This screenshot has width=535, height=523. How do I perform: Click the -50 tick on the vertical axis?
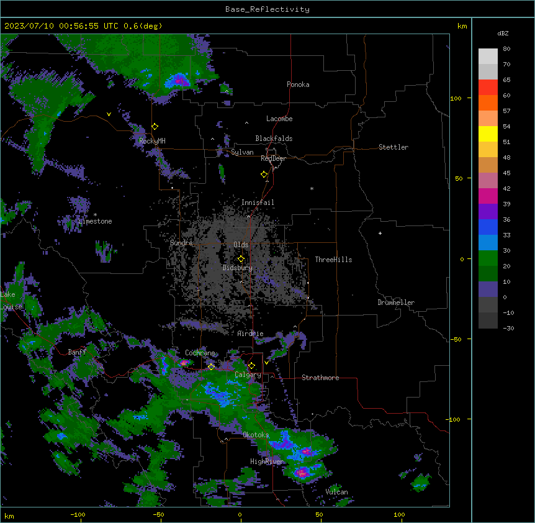coord(456,339)
